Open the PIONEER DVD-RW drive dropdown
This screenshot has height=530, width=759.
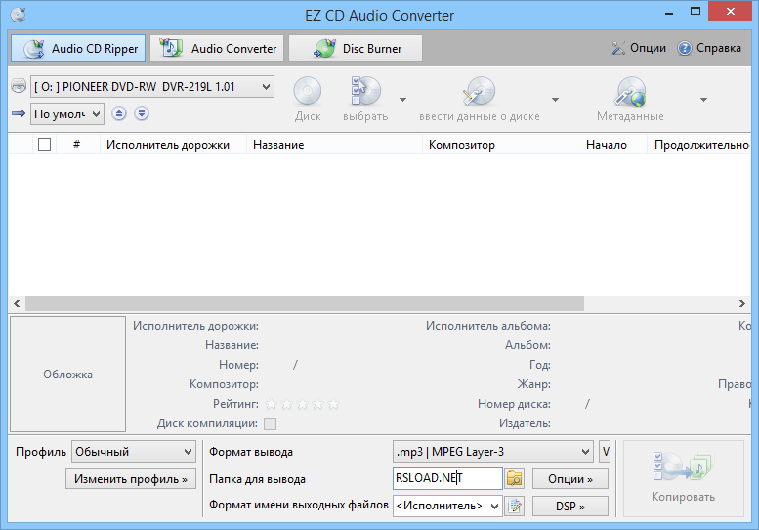(x=151, y=87)
